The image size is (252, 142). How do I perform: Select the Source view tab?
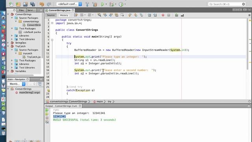coord(51,15)
